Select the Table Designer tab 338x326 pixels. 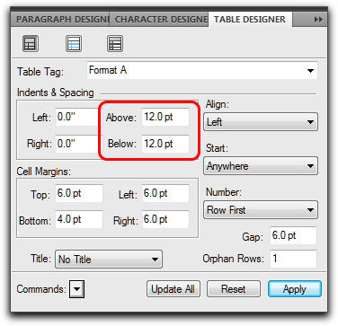pyautogui.click(x=250, y=20)
